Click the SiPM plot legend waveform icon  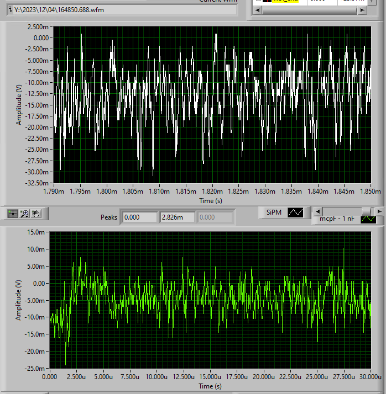(x=296, y=212)
